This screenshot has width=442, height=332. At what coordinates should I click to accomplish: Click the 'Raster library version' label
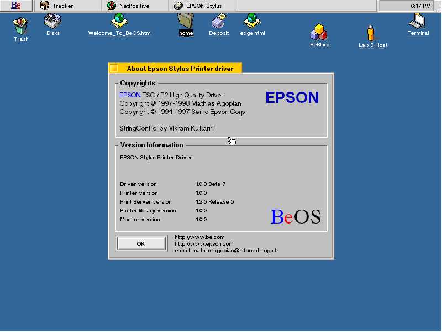[x=148, y=211]
